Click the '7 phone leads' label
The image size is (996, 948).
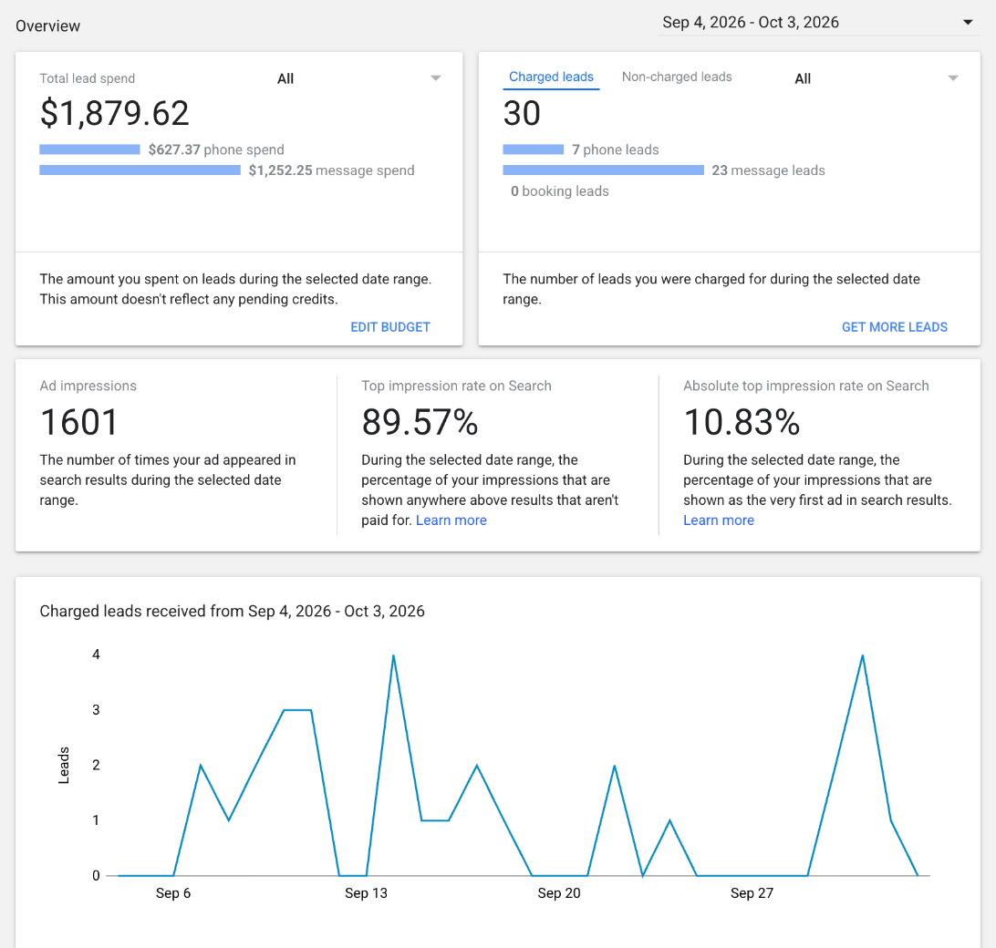[615, 149]
